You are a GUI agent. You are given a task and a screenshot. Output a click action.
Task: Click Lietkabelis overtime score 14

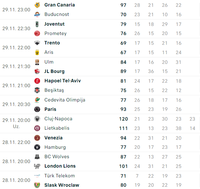coord(192,128)
